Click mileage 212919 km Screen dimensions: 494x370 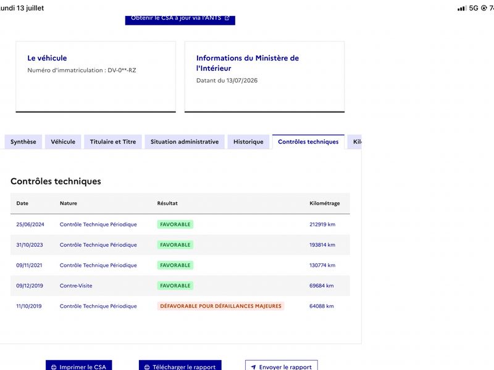[322, 224]
